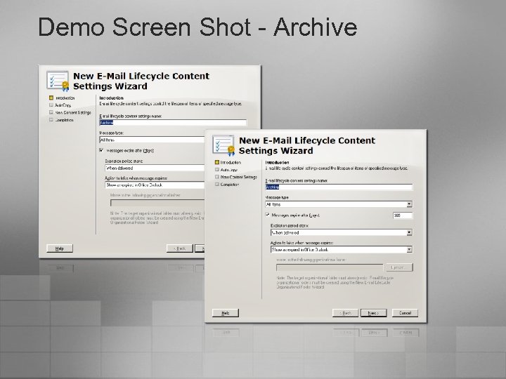Image resolution: width=506 pixels, height=379 pixels.
Task: Toggle Messages expire after checkbox in front wizard
Action: click(x=267, y=215)
